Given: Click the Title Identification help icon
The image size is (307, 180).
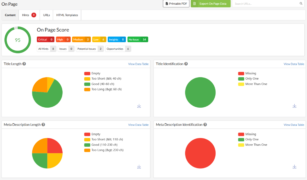Looking at the screenshot, I should point(186,64).
